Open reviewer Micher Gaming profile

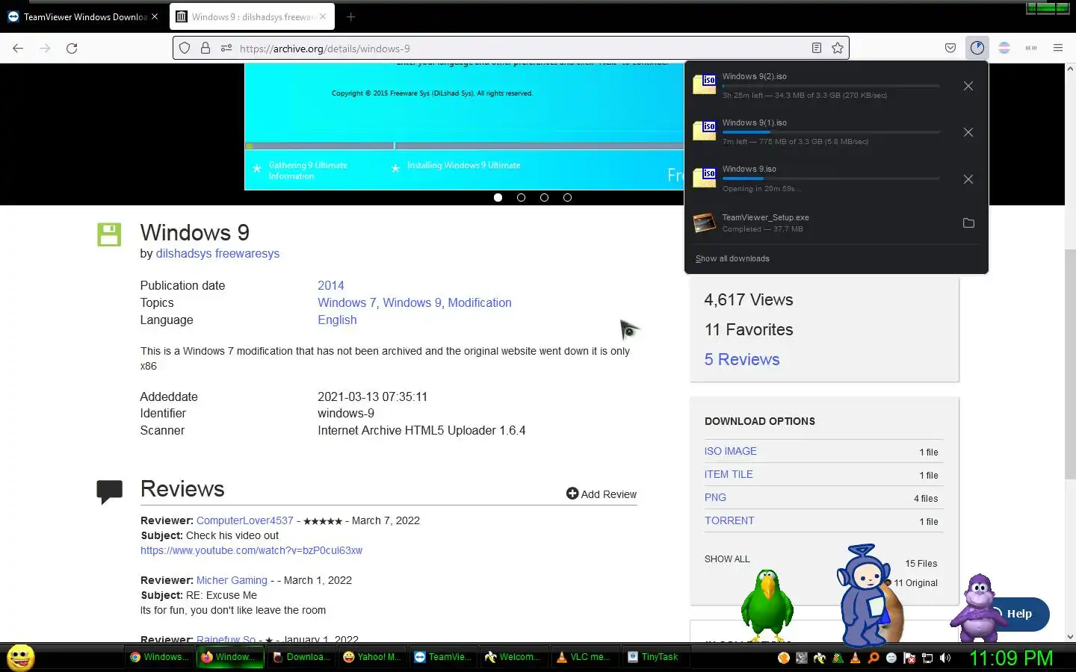(x=232, y=580)
